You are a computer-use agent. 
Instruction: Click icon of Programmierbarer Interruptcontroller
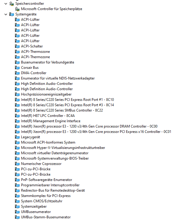click(17, 185)
